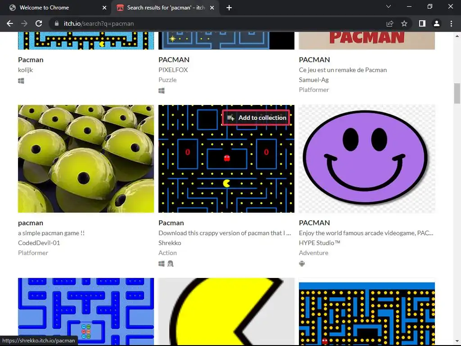Open the yellow pacman balls thumbnail
The height and width of the screenshot is (346, 461).
pos(86,159)
